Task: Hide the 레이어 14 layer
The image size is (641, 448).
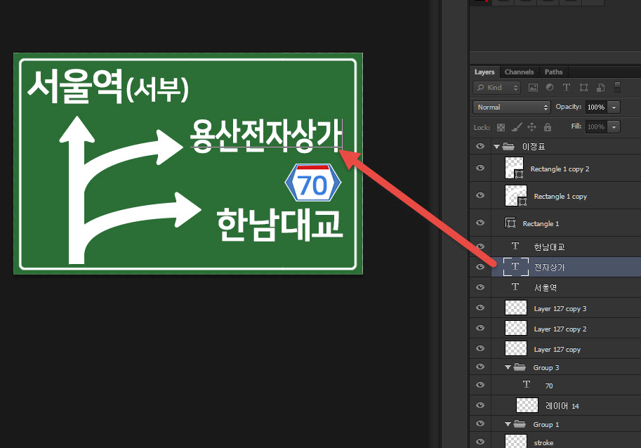Action: [480, 405]
